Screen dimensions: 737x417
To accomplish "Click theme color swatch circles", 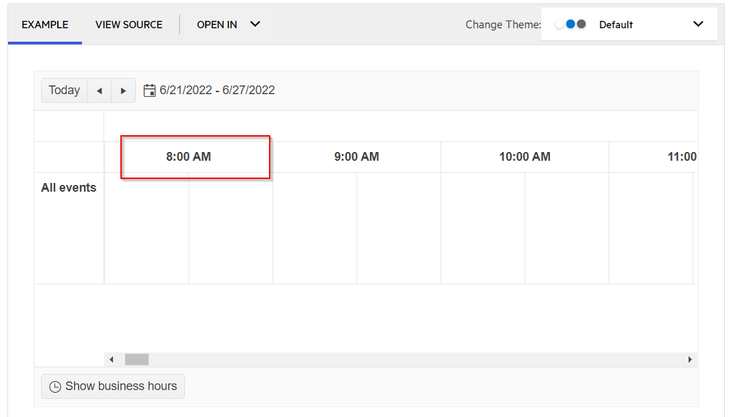I will [x=571, y=24].
